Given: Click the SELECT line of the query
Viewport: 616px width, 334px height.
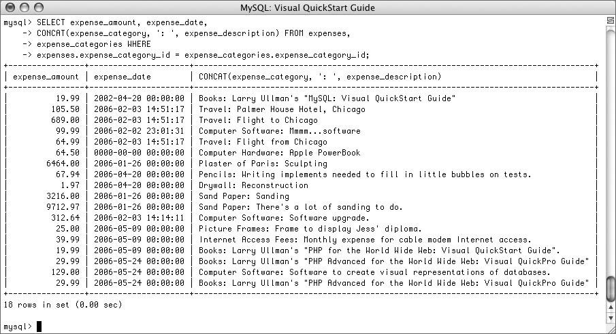Looking at the screenshot, I should (106, 22).
